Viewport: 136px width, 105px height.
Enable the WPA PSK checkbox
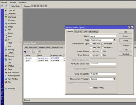click(x=91, y=44)
